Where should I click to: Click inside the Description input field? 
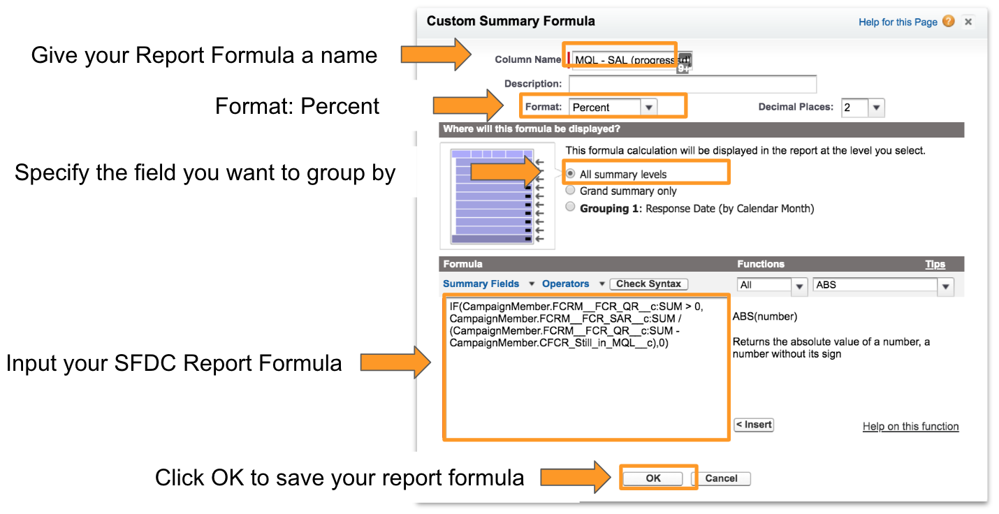pyautogui.click(x=692, y=84)
